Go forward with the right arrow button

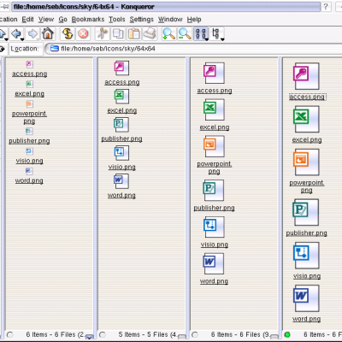32,33
